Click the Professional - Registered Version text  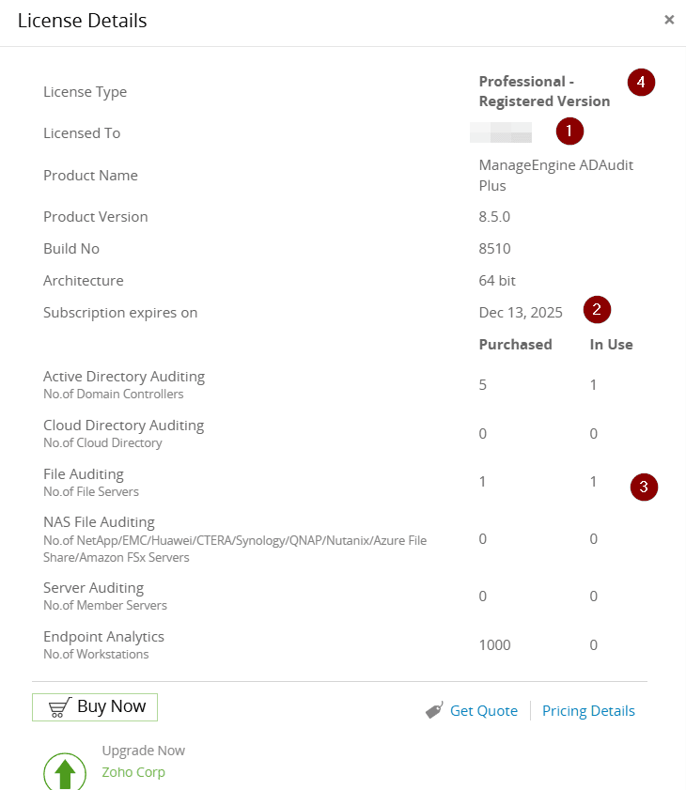(x=544, y=91)
